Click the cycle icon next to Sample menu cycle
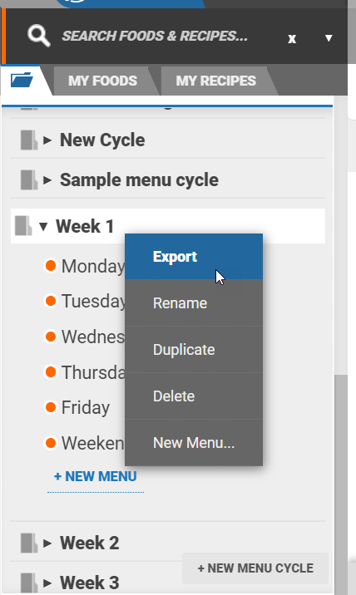Screen dimensions: 356x595 [29, 179]
